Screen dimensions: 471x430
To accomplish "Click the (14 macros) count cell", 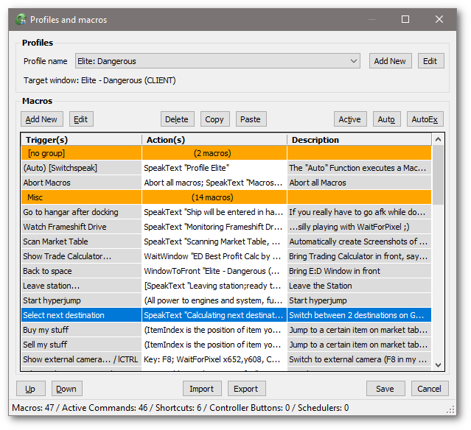I will point(214,197).
